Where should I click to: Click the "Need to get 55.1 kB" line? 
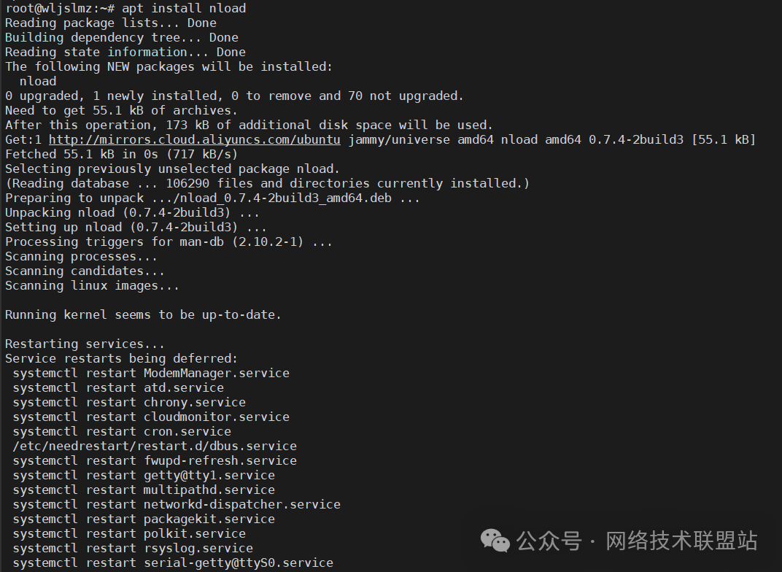point(121,110)
